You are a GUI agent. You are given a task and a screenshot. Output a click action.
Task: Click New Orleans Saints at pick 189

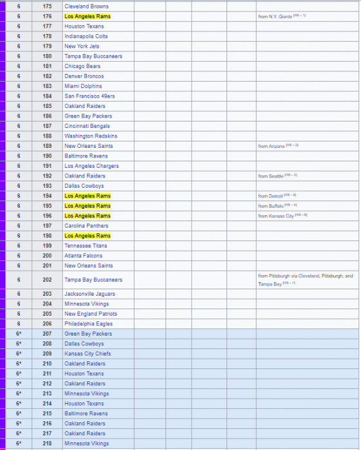(88, 146)
